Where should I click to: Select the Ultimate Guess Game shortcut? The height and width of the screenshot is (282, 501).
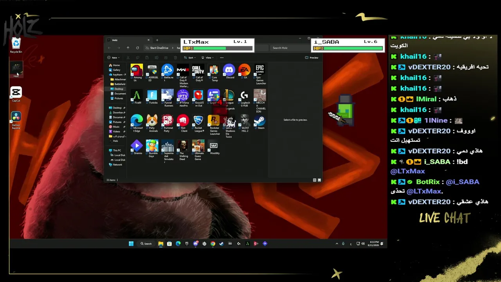(198, 150)
